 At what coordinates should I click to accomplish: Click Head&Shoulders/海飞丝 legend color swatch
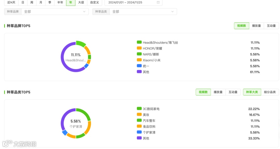point(139,42)
